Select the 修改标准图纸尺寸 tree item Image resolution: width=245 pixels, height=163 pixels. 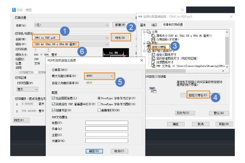point(177,58)
